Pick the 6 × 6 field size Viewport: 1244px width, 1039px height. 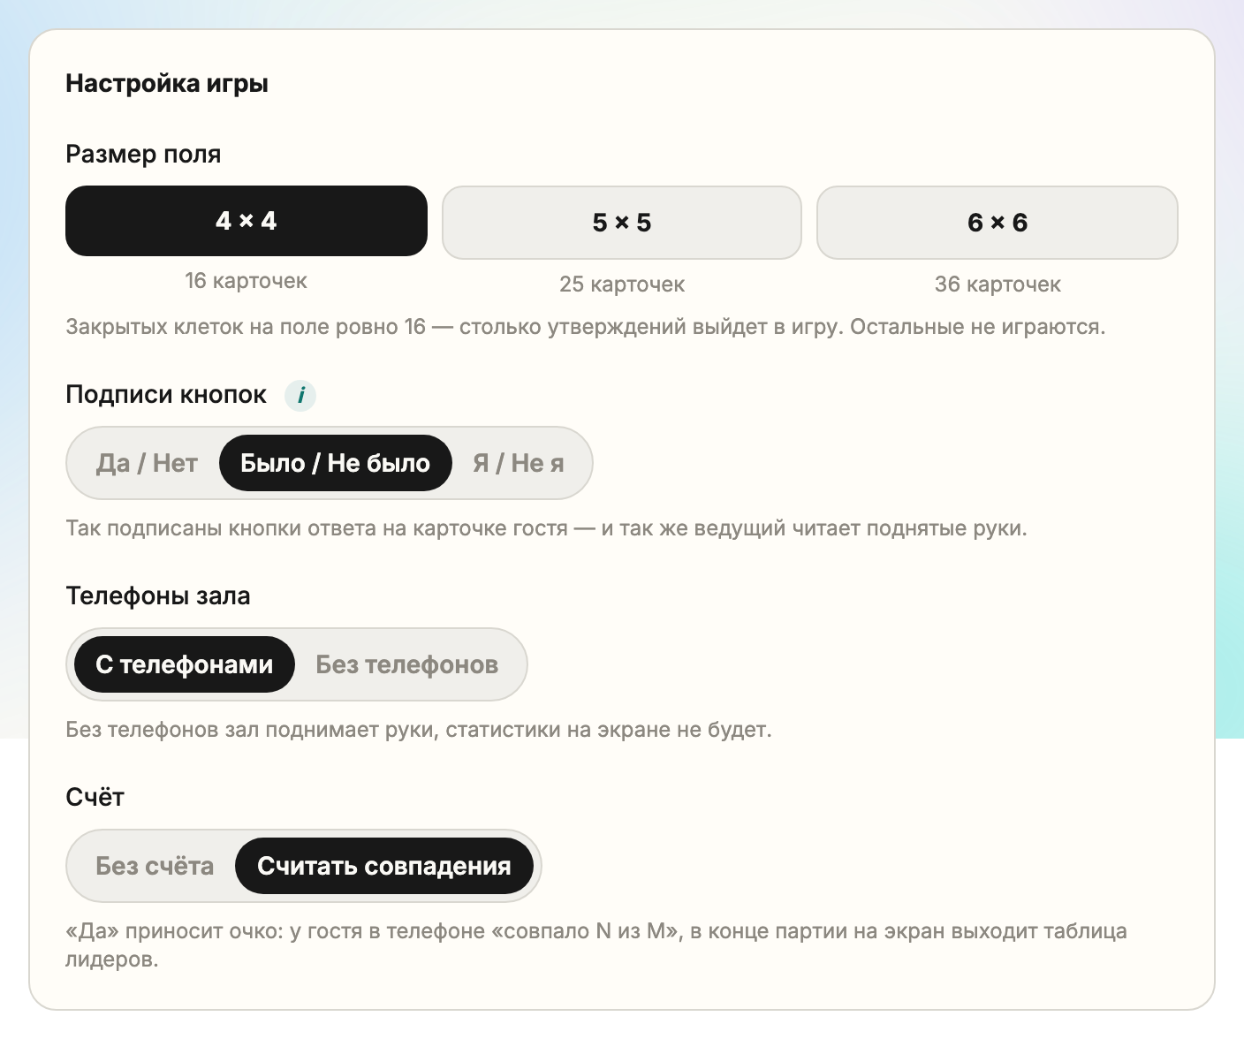997,223
